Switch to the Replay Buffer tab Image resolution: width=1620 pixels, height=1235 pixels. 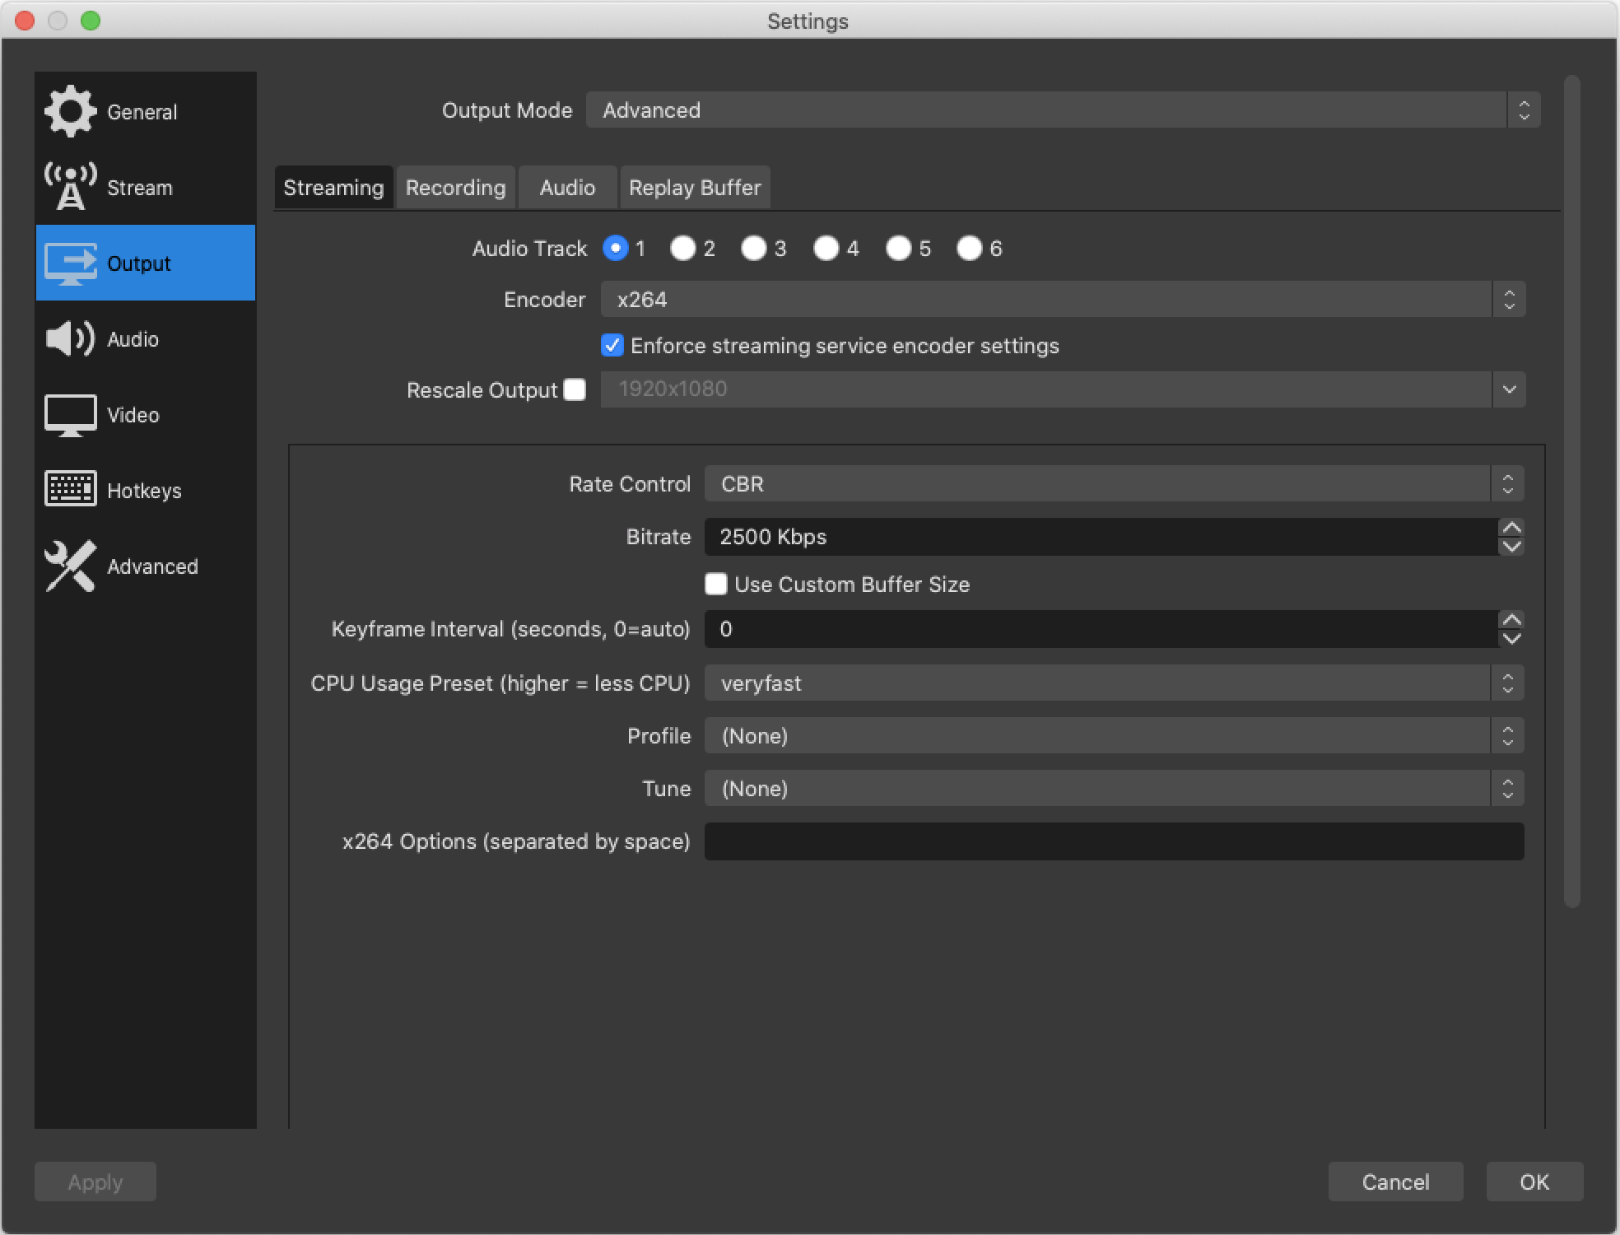694,187
